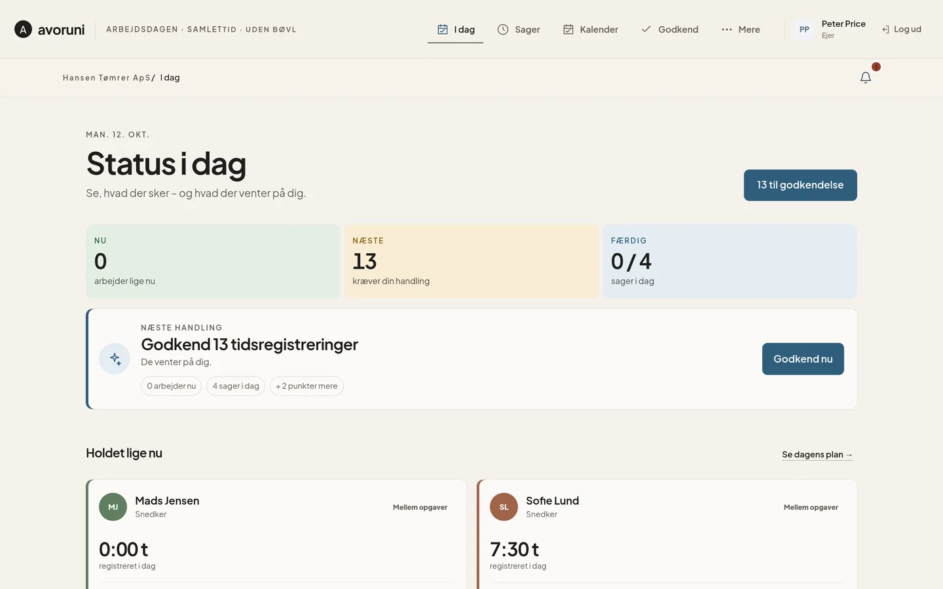The height and width of the screenshot is (589, 943).
Task: Click the 0 arbejder nu chip
Action: [171, 386]
